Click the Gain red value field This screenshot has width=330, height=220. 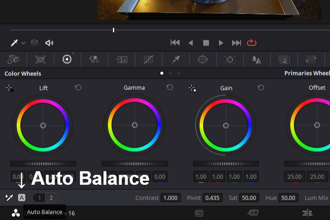218,177
